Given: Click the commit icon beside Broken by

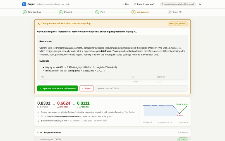Looking at the screenshot, I should 38,112.
